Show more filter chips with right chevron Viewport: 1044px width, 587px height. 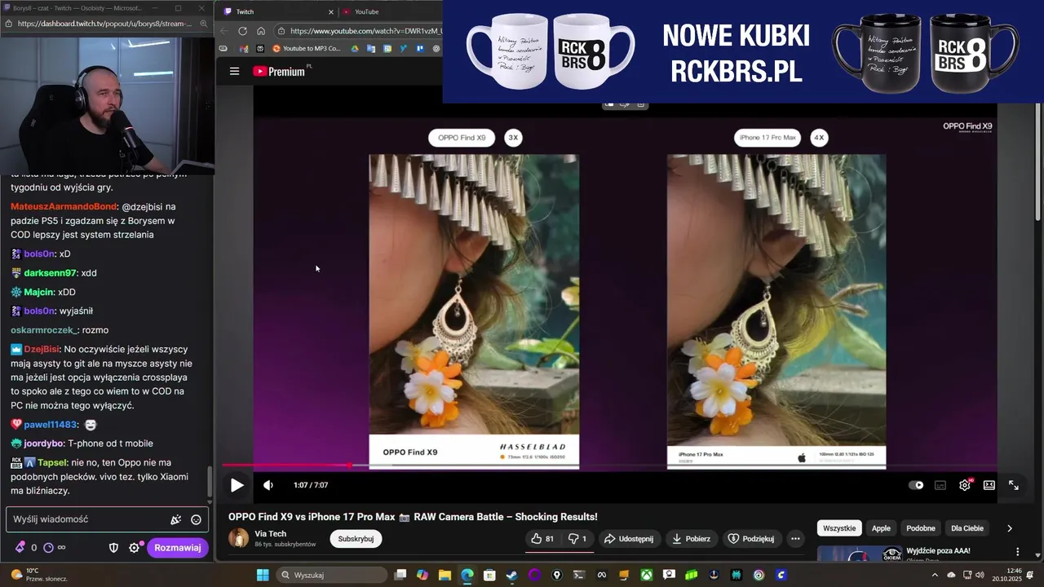1010,528
